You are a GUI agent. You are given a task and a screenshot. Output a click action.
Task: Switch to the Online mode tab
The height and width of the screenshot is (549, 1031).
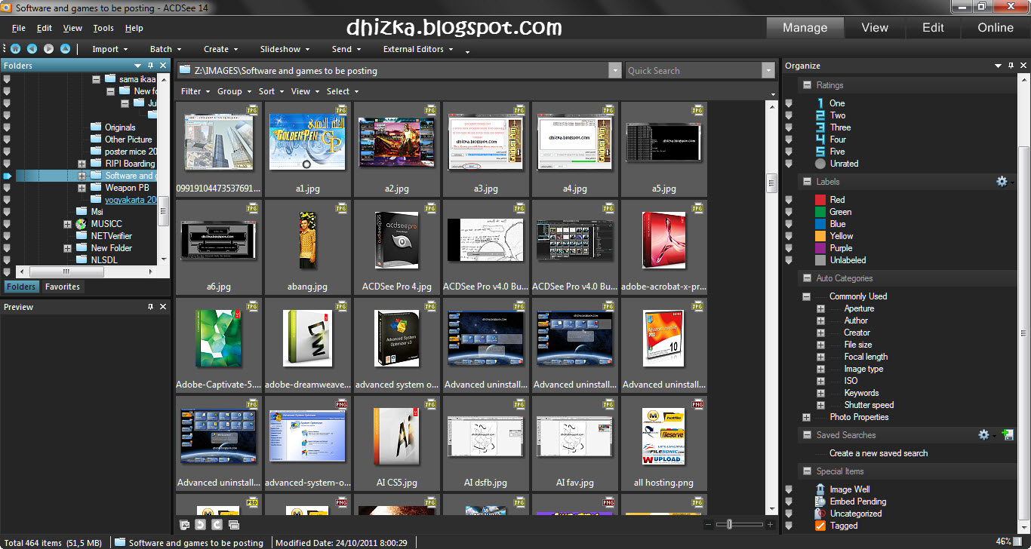tap(996, 27)
